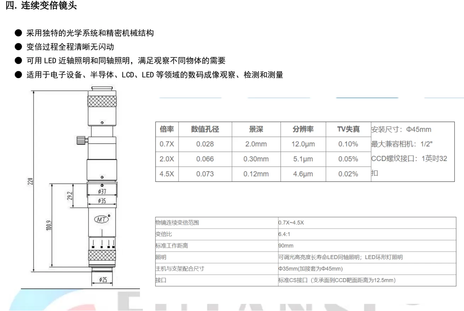
Task: Click the 0.7X magnification row cell
Action: [166, 144]
